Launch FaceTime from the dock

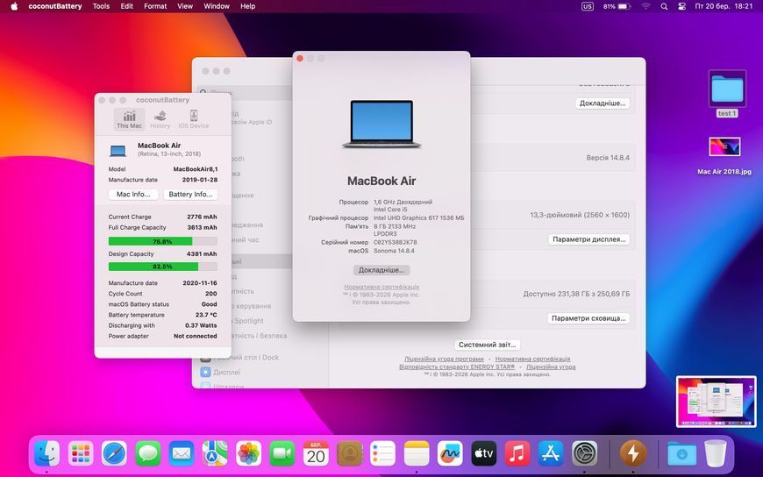(x=282, y=453)
